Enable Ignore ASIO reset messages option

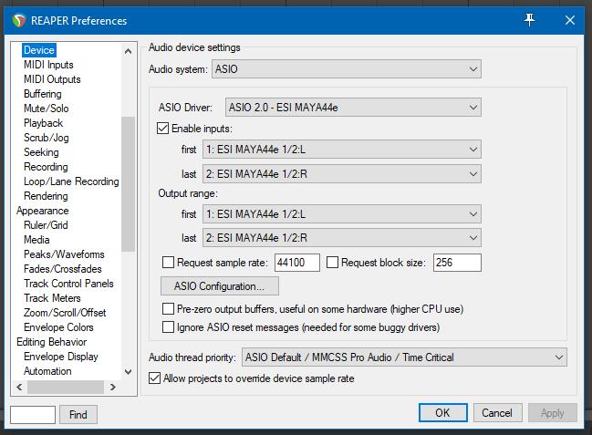coord(168,327)
